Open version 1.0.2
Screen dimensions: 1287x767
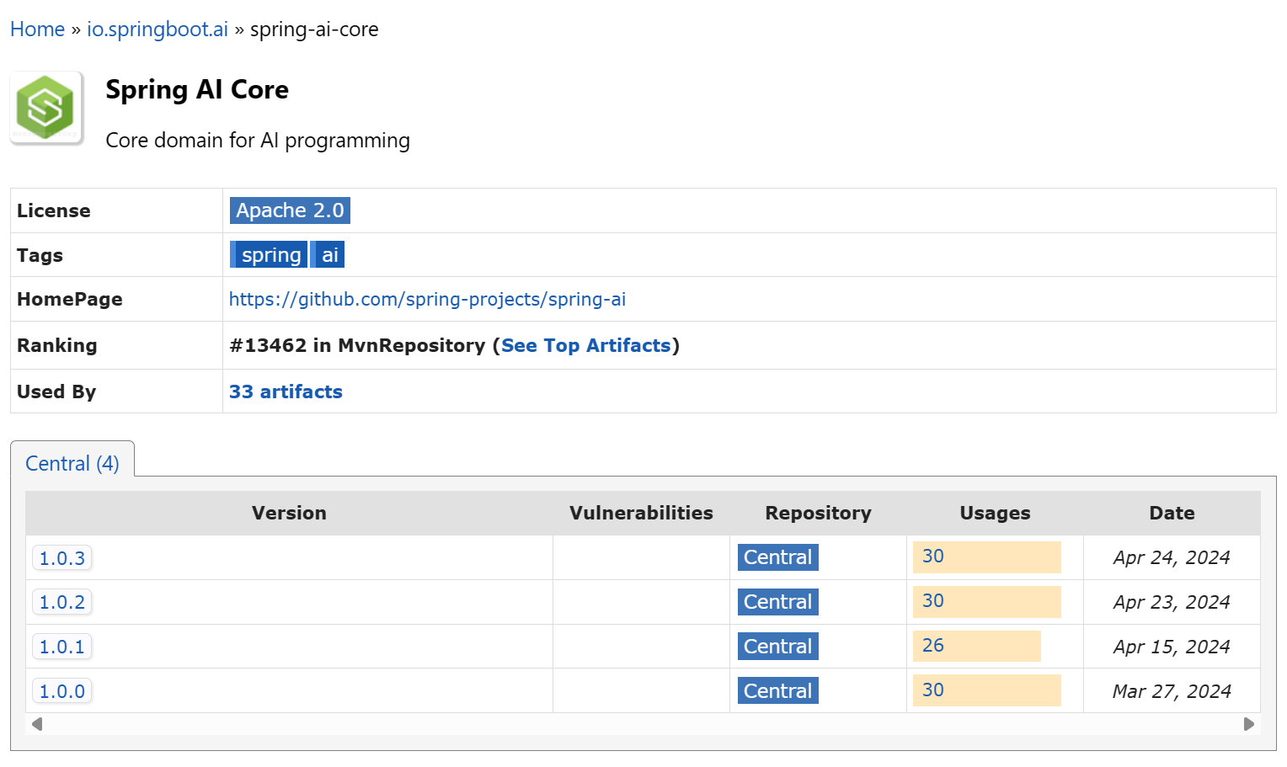click(62, 602)
